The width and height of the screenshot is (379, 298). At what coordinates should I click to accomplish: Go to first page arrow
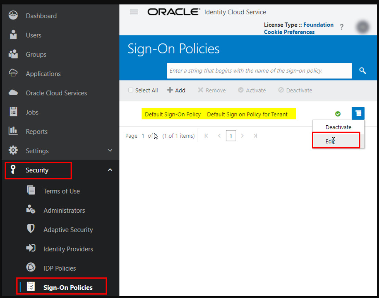(206, 136)
